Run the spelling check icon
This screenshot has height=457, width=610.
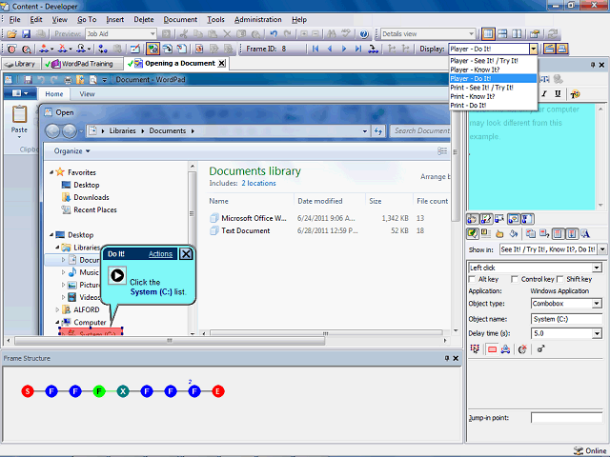[345, 34]
